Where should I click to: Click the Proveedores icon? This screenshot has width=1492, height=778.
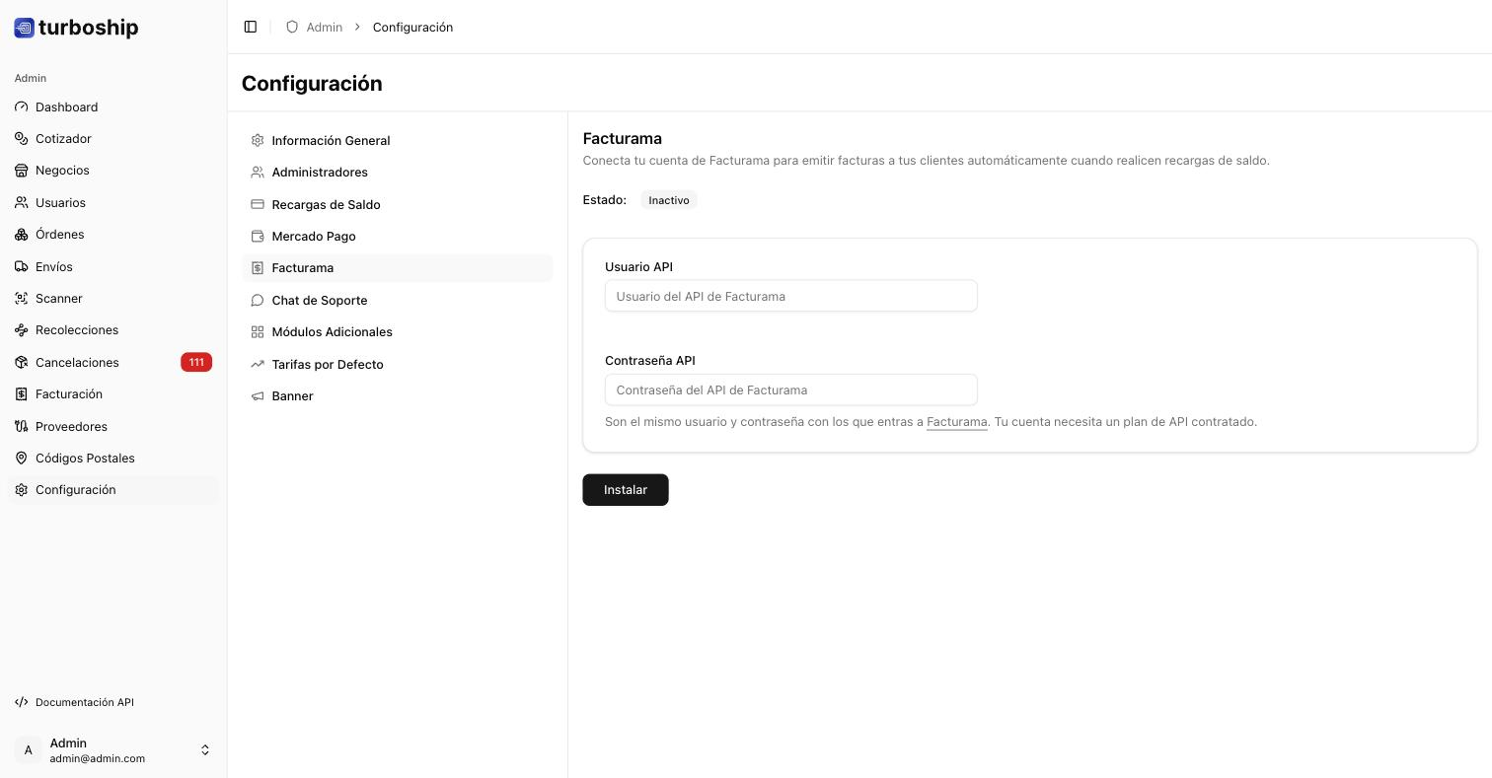(21, 426)
